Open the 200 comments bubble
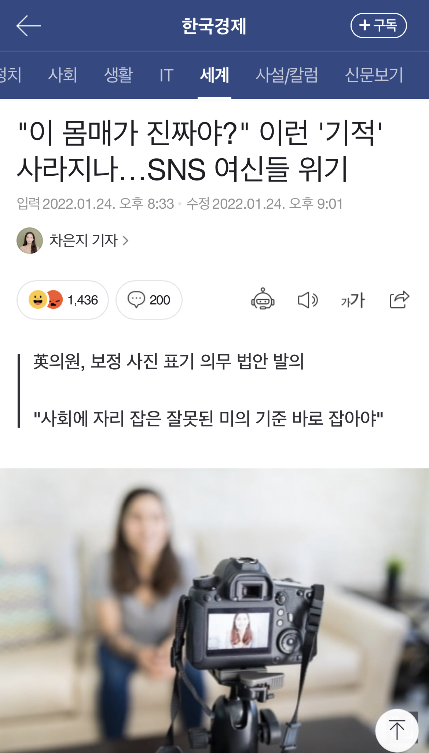 [149, 300]
